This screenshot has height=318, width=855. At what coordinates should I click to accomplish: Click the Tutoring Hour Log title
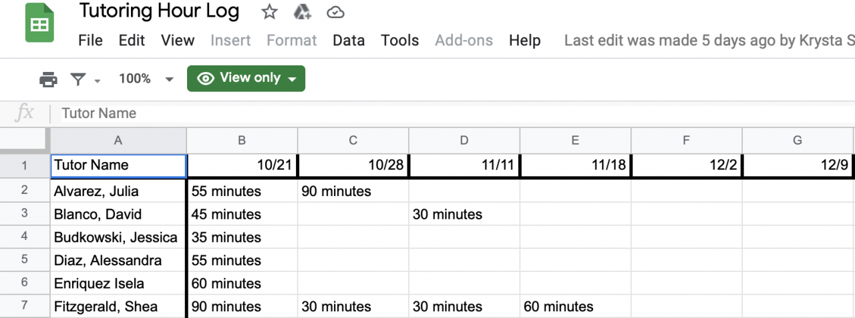[x=159, y=11]
